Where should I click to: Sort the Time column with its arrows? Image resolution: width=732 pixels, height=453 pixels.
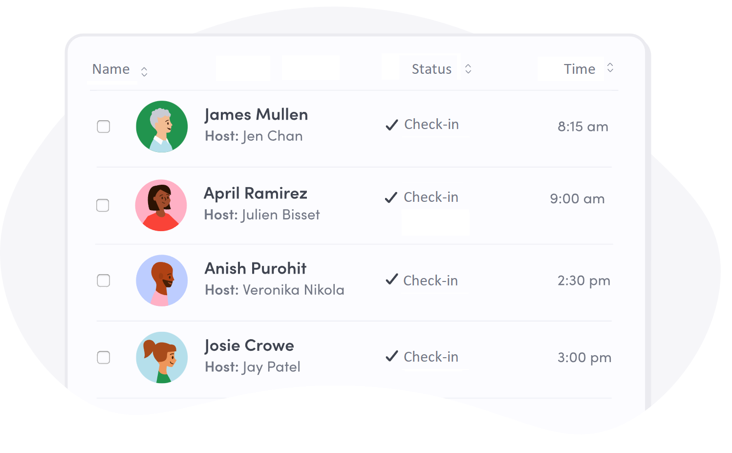pyautogui.click(x=610, y=67)
